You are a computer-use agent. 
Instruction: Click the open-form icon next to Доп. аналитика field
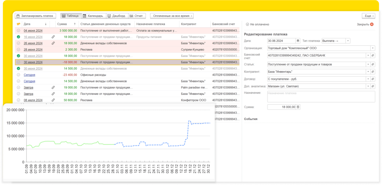click(x=373, y=86)
